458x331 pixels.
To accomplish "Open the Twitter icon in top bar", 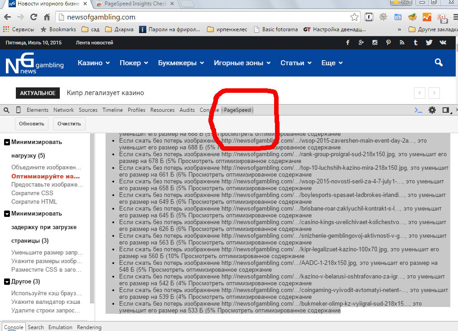I will click(x=429, y=43).
